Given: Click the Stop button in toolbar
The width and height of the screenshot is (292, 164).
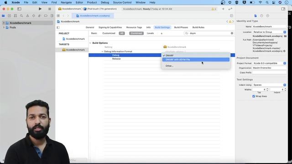Looking at the screenshot, I should 50,9.
